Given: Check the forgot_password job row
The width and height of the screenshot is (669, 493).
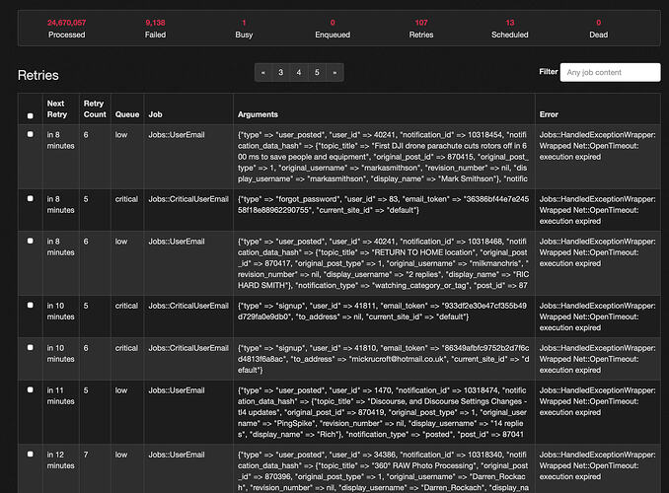Looking at the screenshot, I should (x=30, y=198).
